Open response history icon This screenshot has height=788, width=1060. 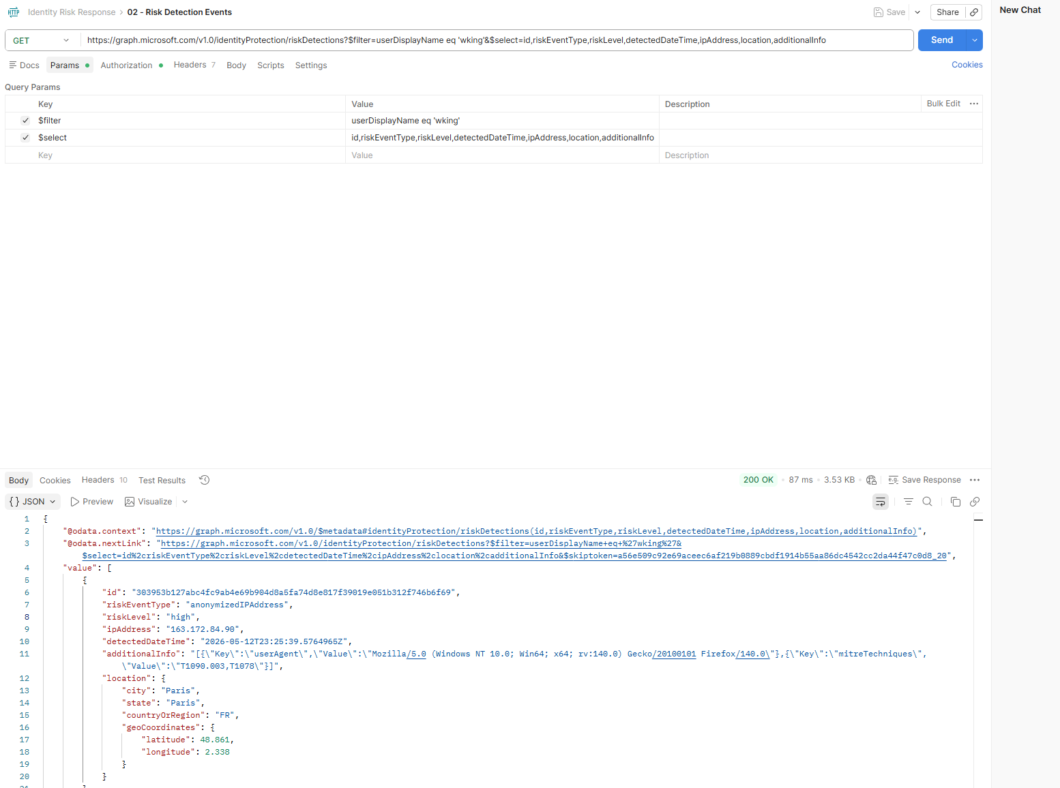click(x=204, y=480)
